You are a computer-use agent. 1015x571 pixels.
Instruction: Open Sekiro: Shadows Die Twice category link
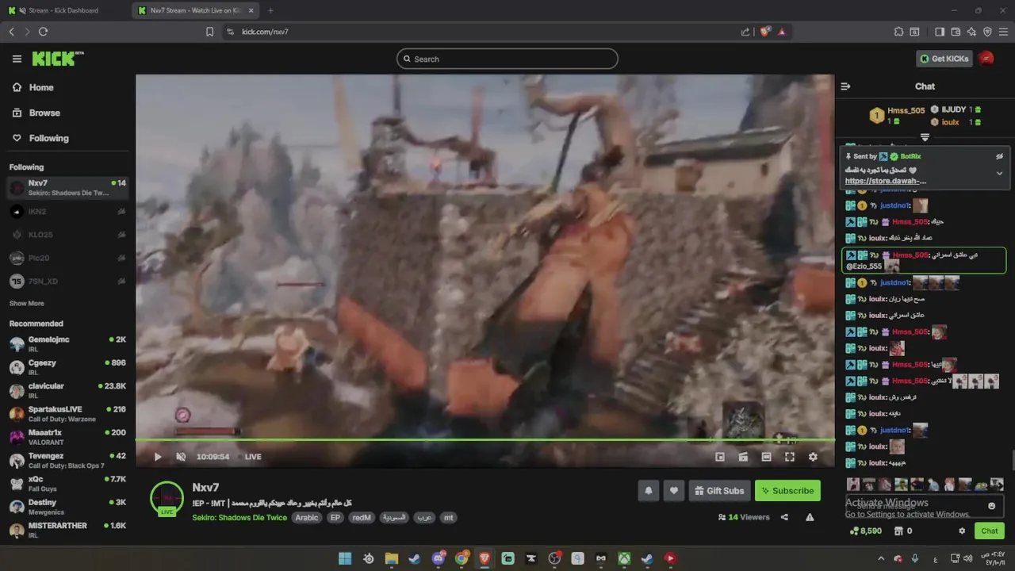coord(239,518)
